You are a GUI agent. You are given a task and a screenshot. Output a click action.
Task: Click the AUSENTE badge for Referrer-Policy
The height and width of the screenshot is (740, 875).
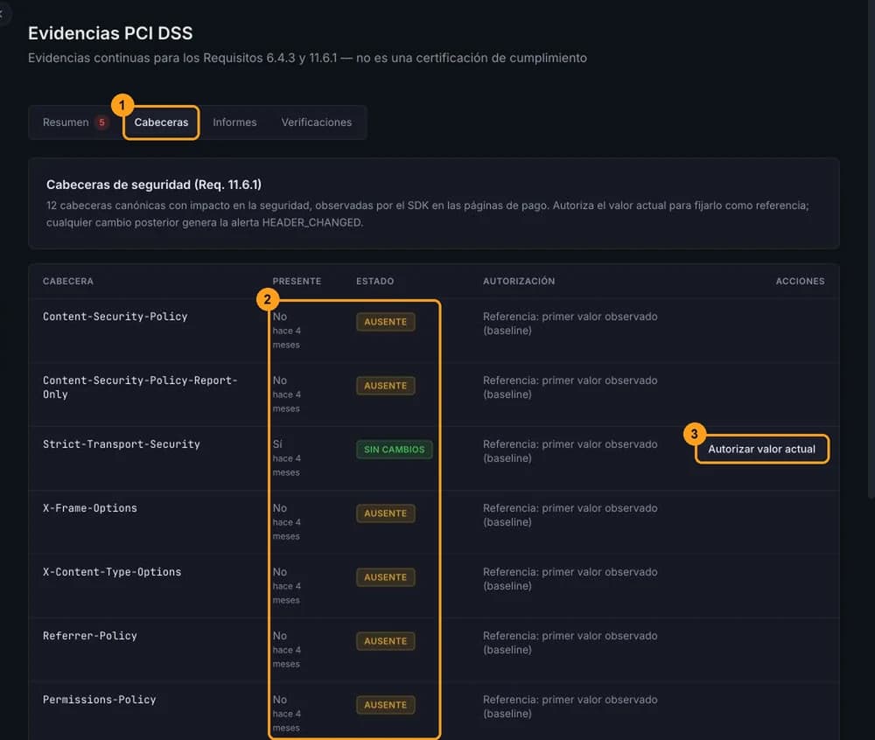[x=386, y=641]
